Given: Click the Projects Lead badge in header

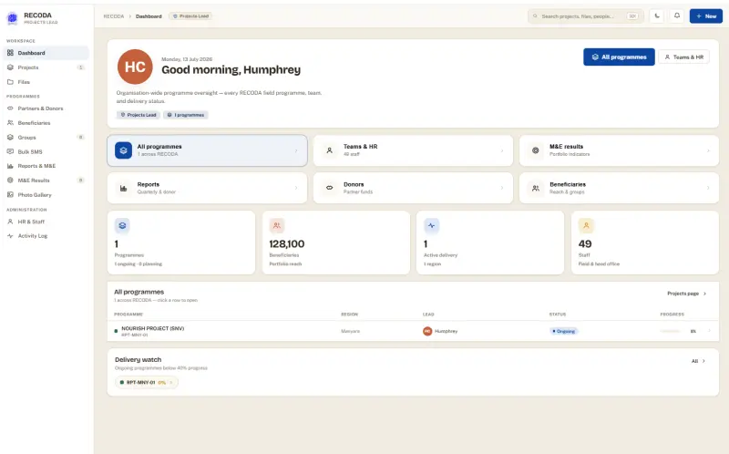Looking at the screenshot, I should pos(190,16).
